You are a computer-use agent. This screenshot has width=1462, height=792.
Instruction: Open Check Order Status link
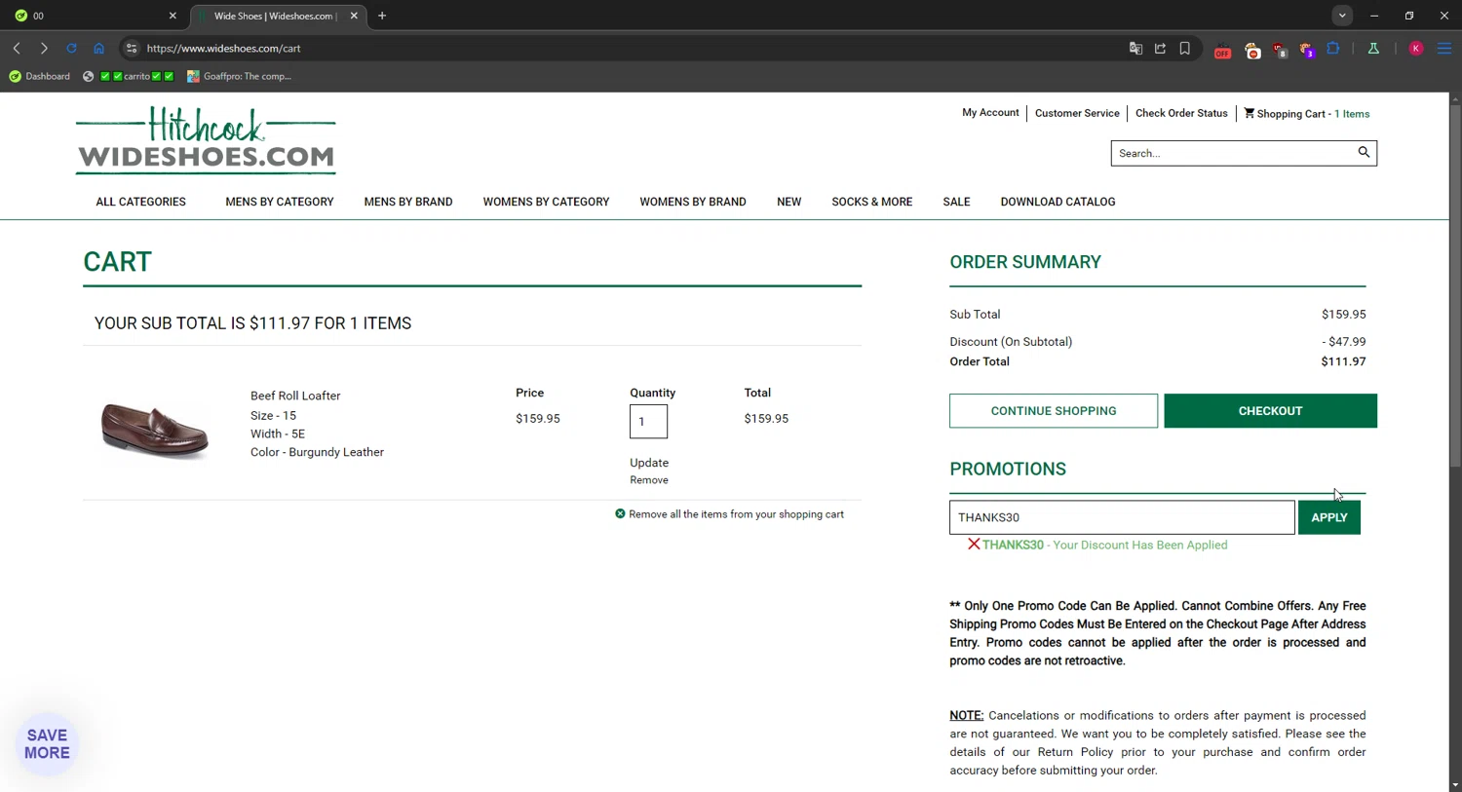1181,113
